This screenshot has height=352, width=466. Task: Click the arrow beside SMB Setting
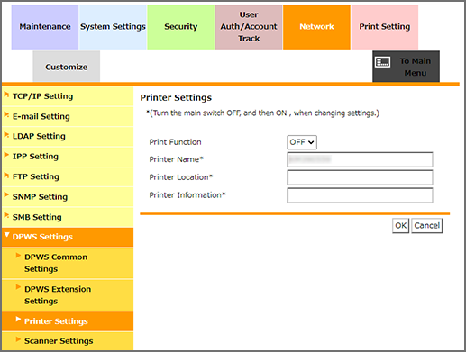(x=6, y=215)
